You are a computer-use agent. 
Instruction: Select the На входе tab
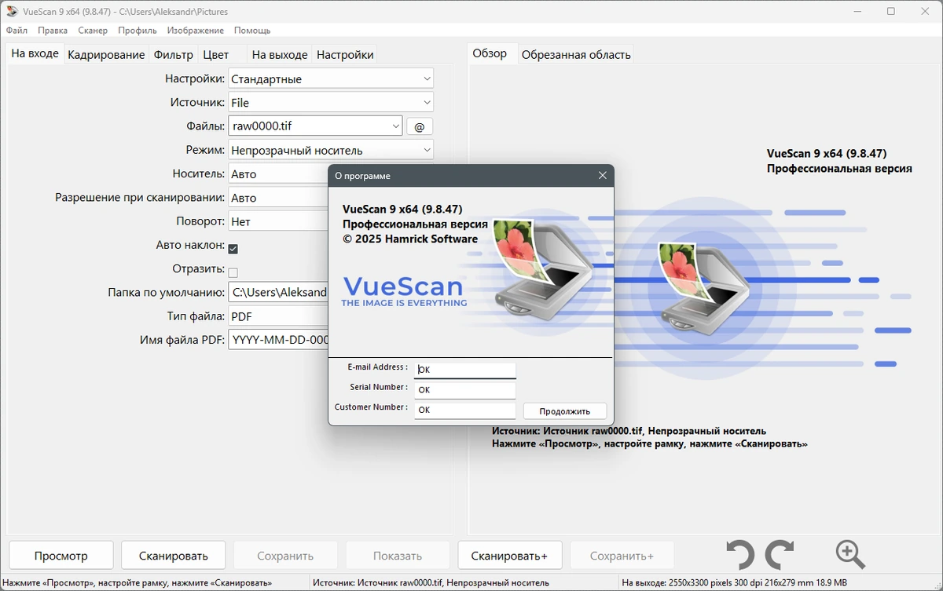35,53
